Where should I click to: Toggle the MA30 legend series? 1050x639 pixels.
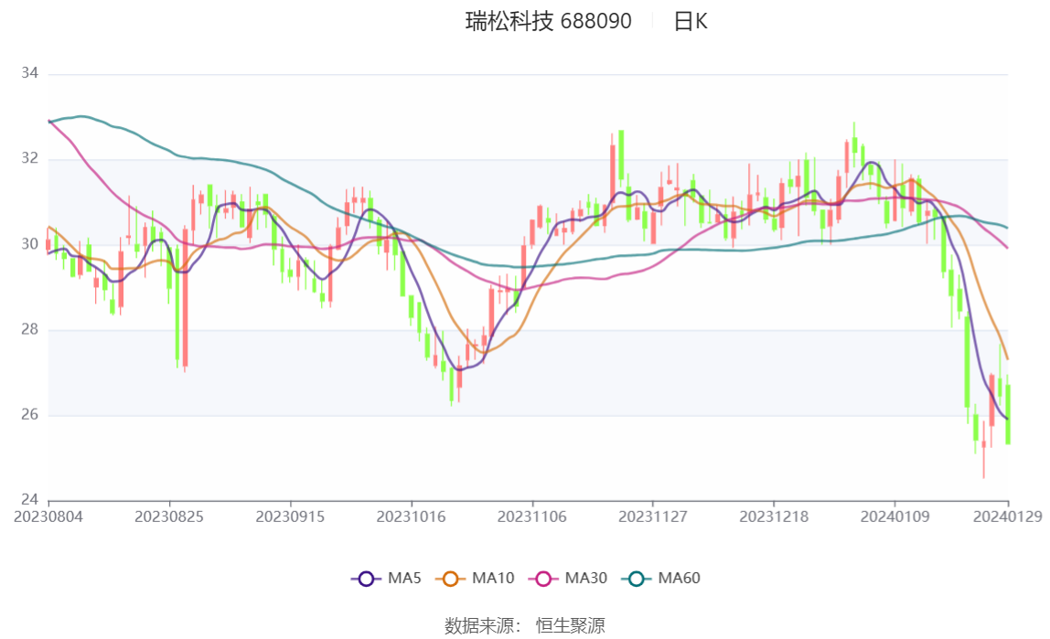[568, 578]
